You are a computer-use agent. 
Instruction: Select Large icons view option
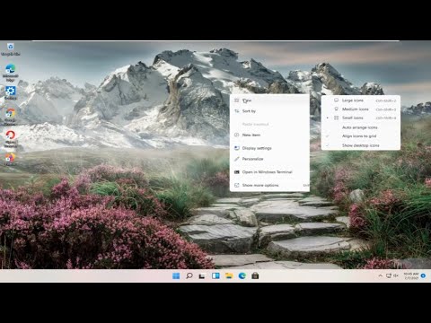click(361, 100)
